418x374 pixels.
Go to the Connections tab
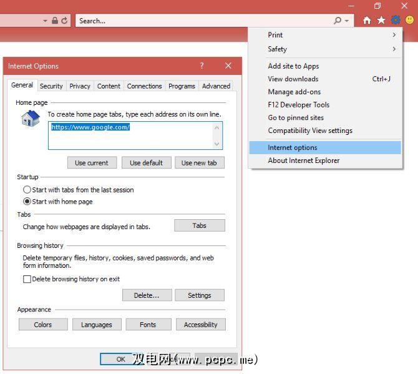[144, 86]
